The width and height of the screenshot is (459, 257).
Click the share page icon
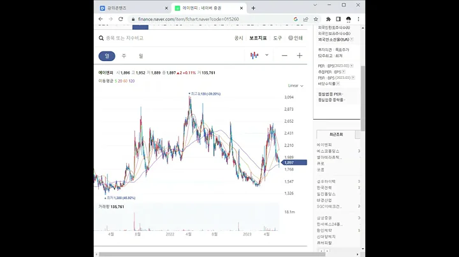pos(305,19)
